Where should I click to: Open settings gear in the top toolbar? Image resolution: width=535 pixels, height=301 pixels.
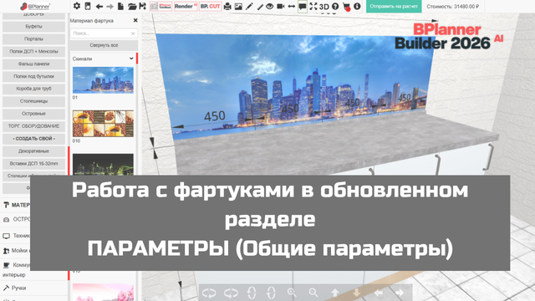pos(77,6)
